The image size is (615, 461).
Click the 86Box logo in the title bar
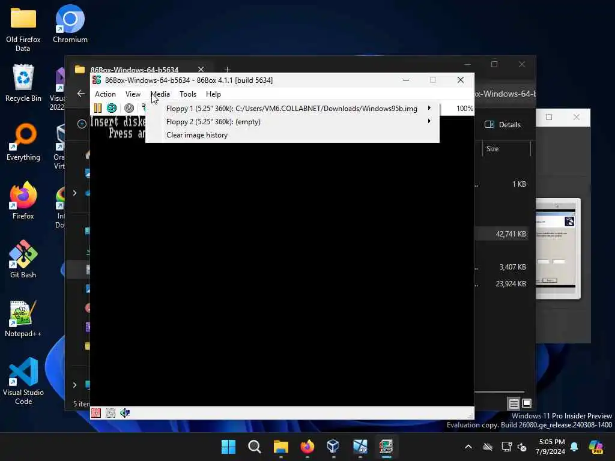point(97,80)
